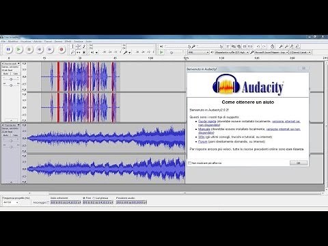
Task: Open the output device dropdown
Action: coord(232,53)
